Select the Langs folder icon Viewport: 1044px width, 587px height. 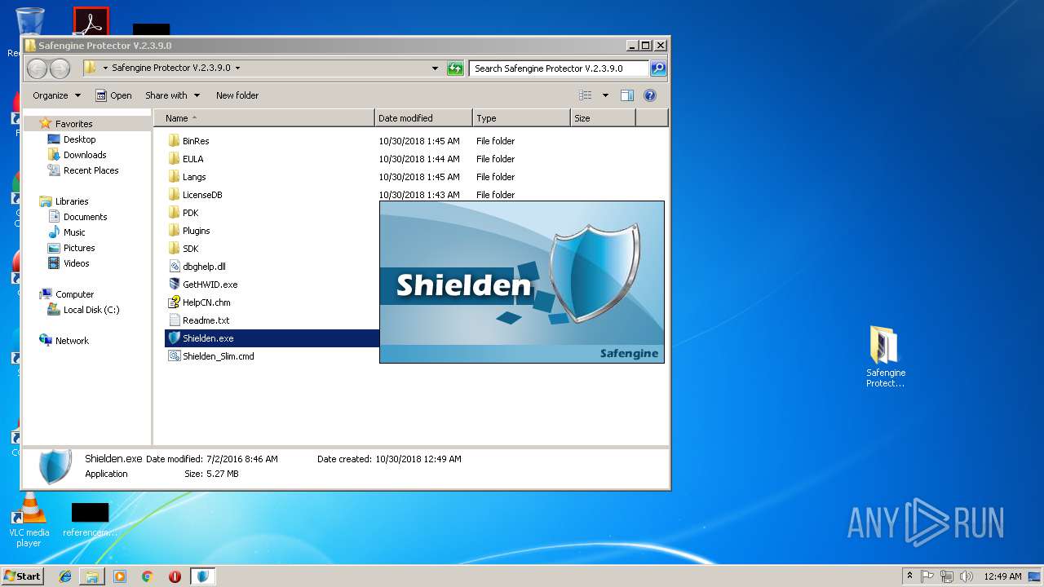coord(174,177)
